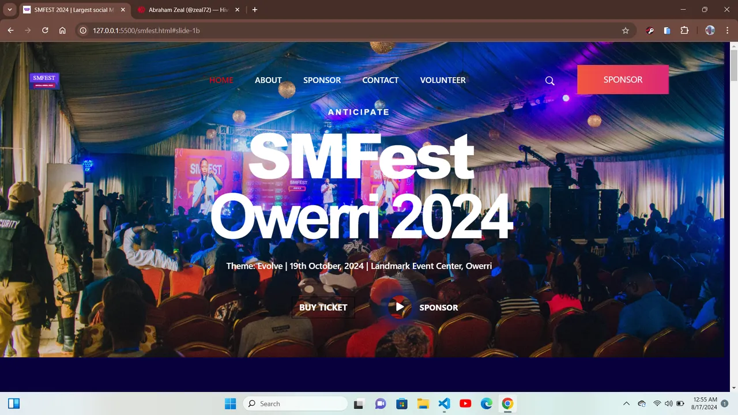The width and height of the screenshot is (738, 415).
Task: Close the Abraham Zeal tab
Action: pos(237,10)
